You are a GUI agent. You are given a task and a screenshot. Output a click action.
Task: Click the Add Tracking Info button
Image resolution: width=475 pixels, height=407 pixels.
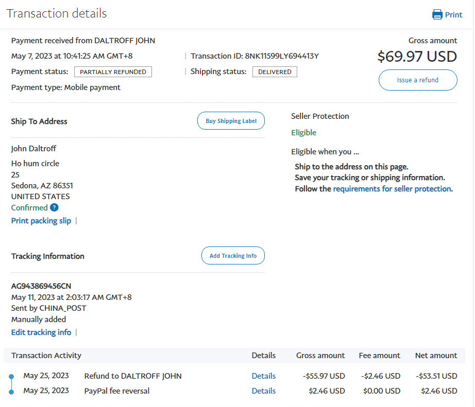(233, 256)
